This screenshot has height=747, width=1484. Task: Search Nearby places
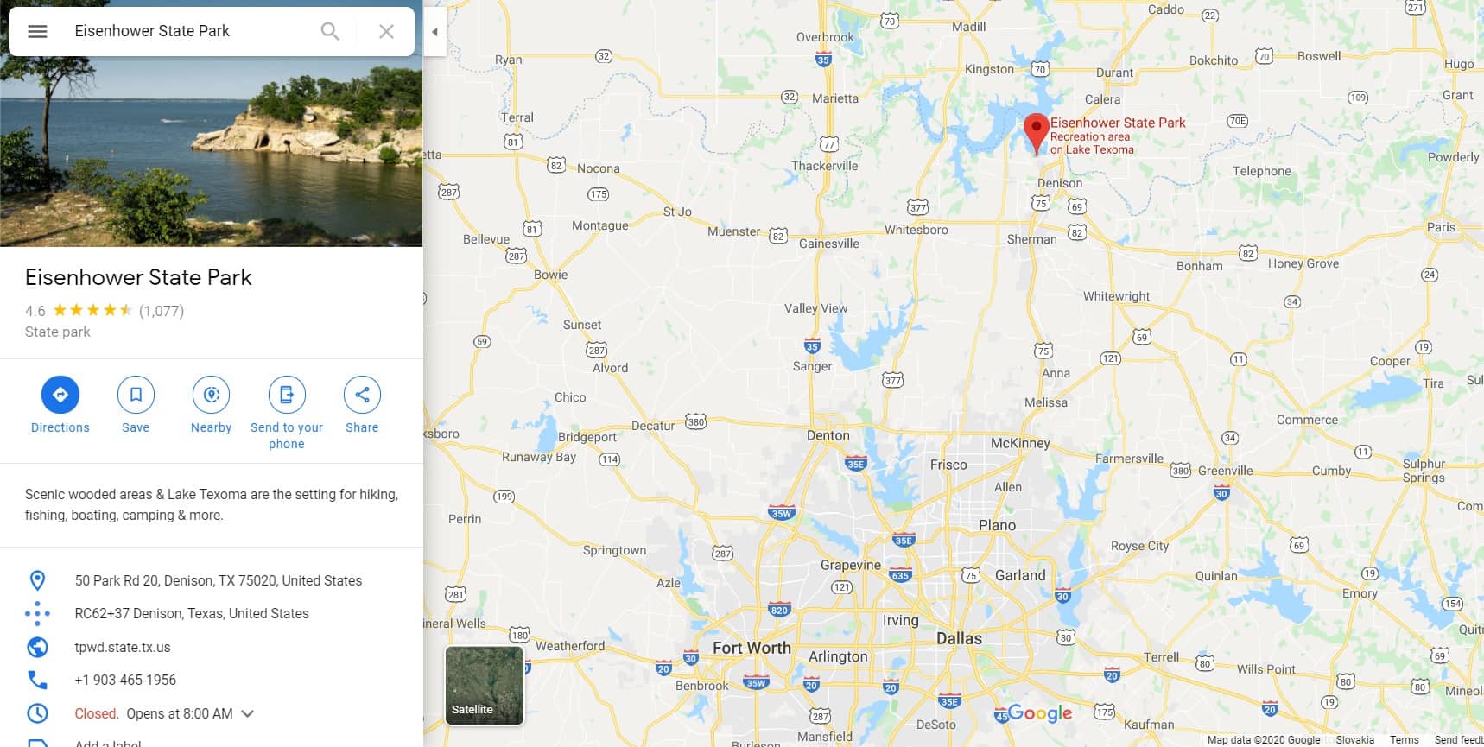click(212, 395)
